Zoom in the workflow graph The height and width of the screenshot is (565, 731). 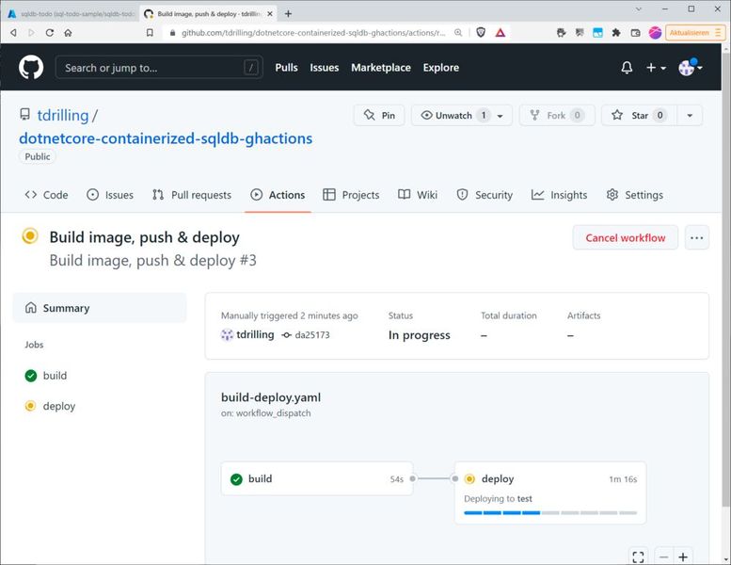click(x=683, y=557)
